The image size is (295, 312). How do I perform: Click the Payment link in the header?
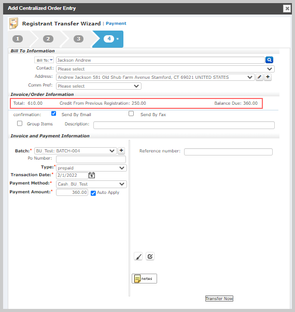pyautogui.click(x=116, y=23)
